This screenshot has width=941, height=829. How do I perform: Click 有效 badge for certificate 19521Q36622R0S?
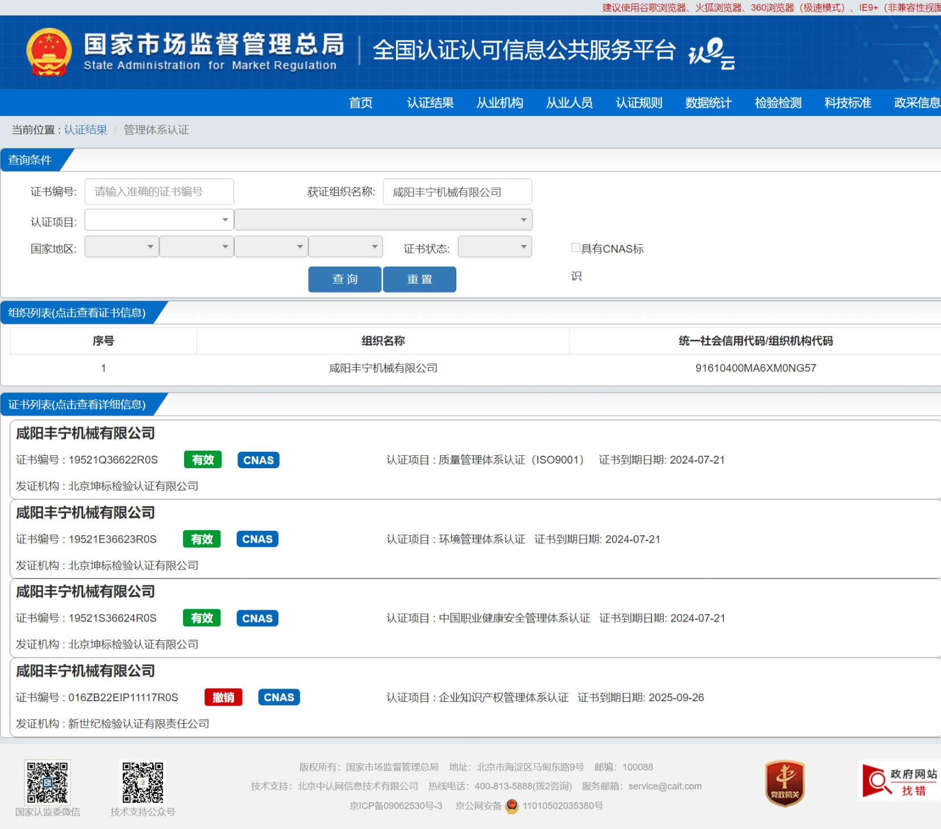click(x=203, y=460)
